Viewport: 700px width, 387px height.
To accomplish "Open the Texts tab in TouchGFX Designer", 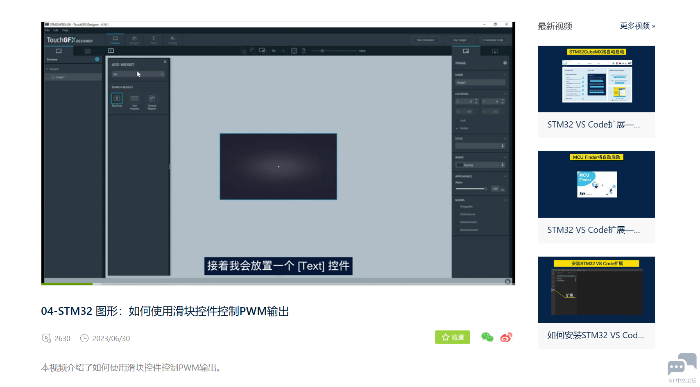I will 154,40.
